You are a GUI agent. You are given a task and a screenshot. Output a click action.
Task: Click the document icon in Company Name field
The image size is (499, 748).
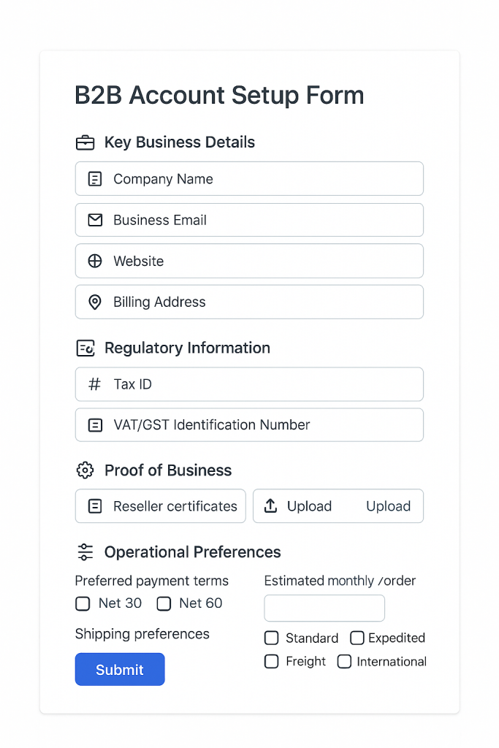[x=95, y=179]
